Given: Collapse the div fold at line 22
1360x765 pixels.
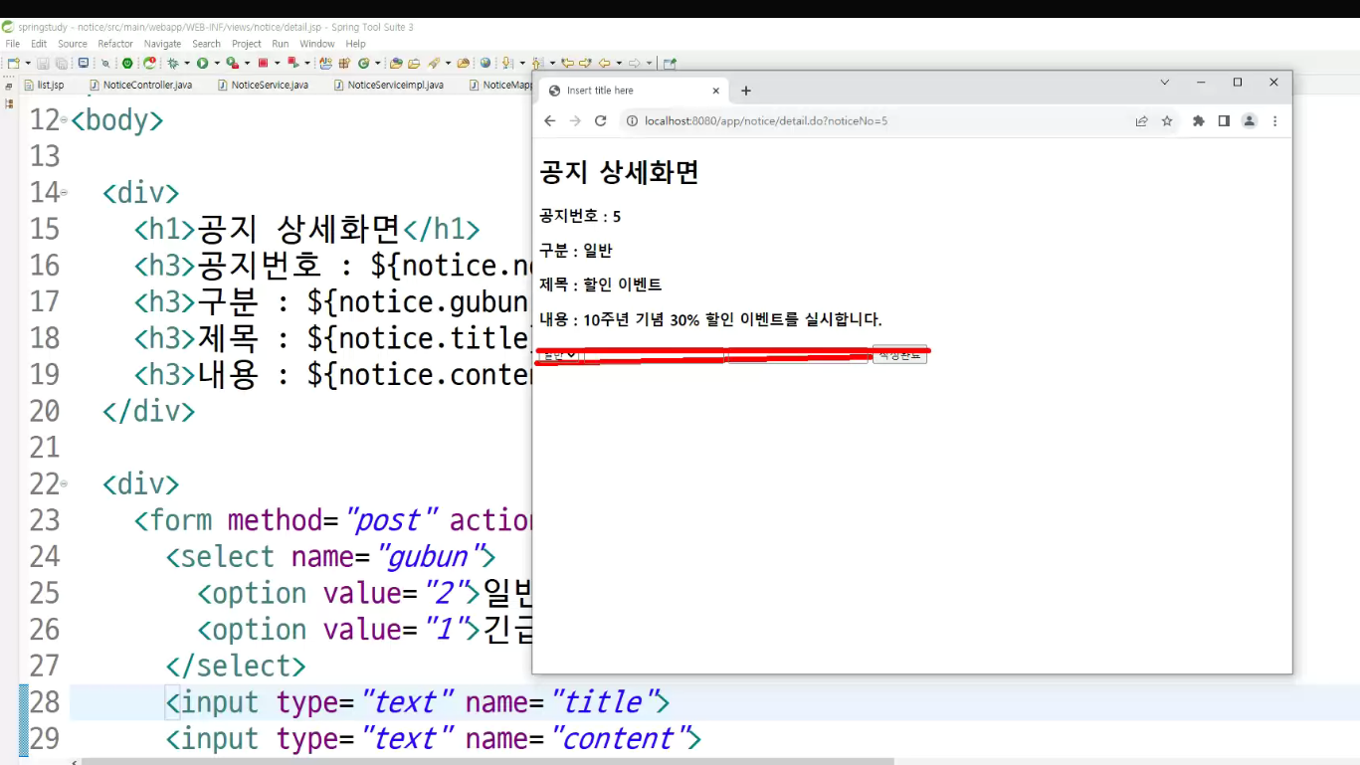Looking at the screenshot, I should [64, 483].
